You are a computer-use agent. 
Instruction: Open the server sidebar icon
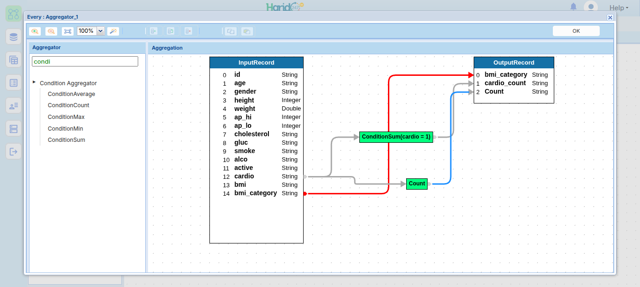tap(14, 129)
